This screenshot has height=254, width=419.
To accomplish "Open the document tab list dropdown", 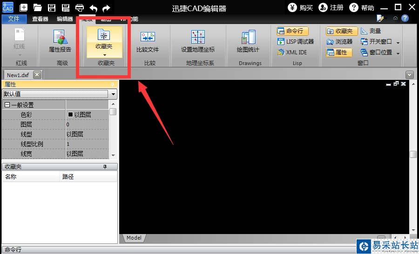I will click(409, 75).
